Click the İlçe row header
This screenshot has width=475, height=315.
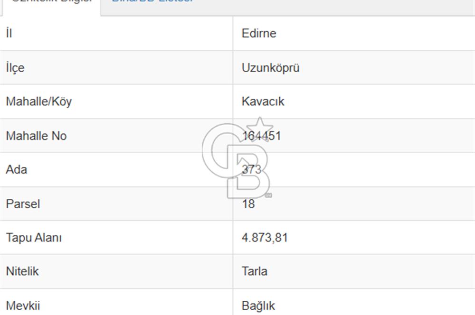coord(13,67)
